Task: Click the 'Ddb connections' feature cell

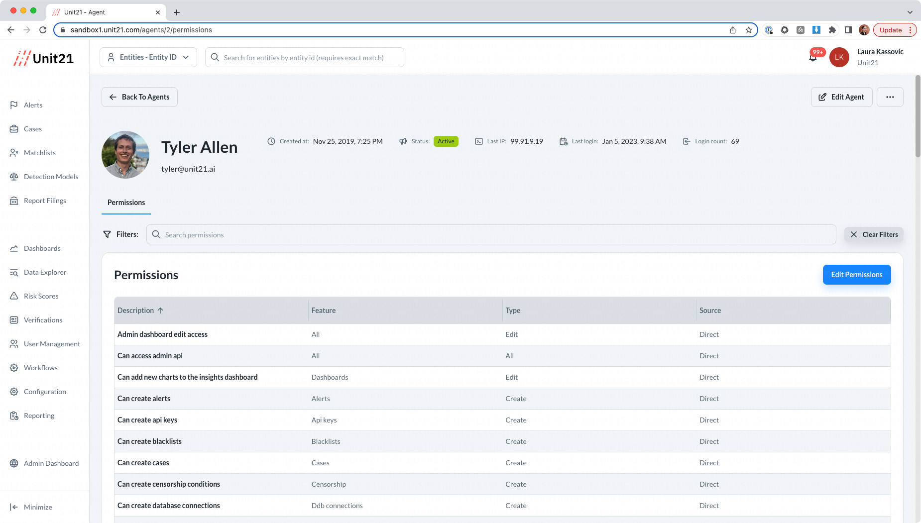Action: coord(337,506)
